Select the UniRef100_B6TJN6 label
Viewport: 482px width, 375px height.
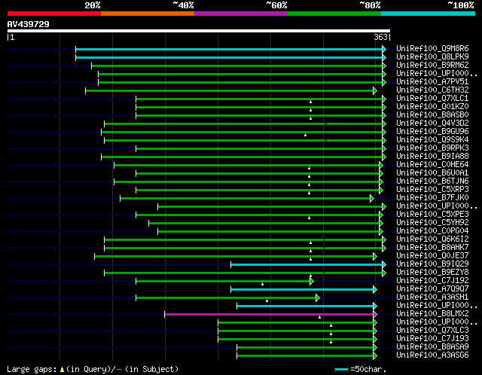432,181
